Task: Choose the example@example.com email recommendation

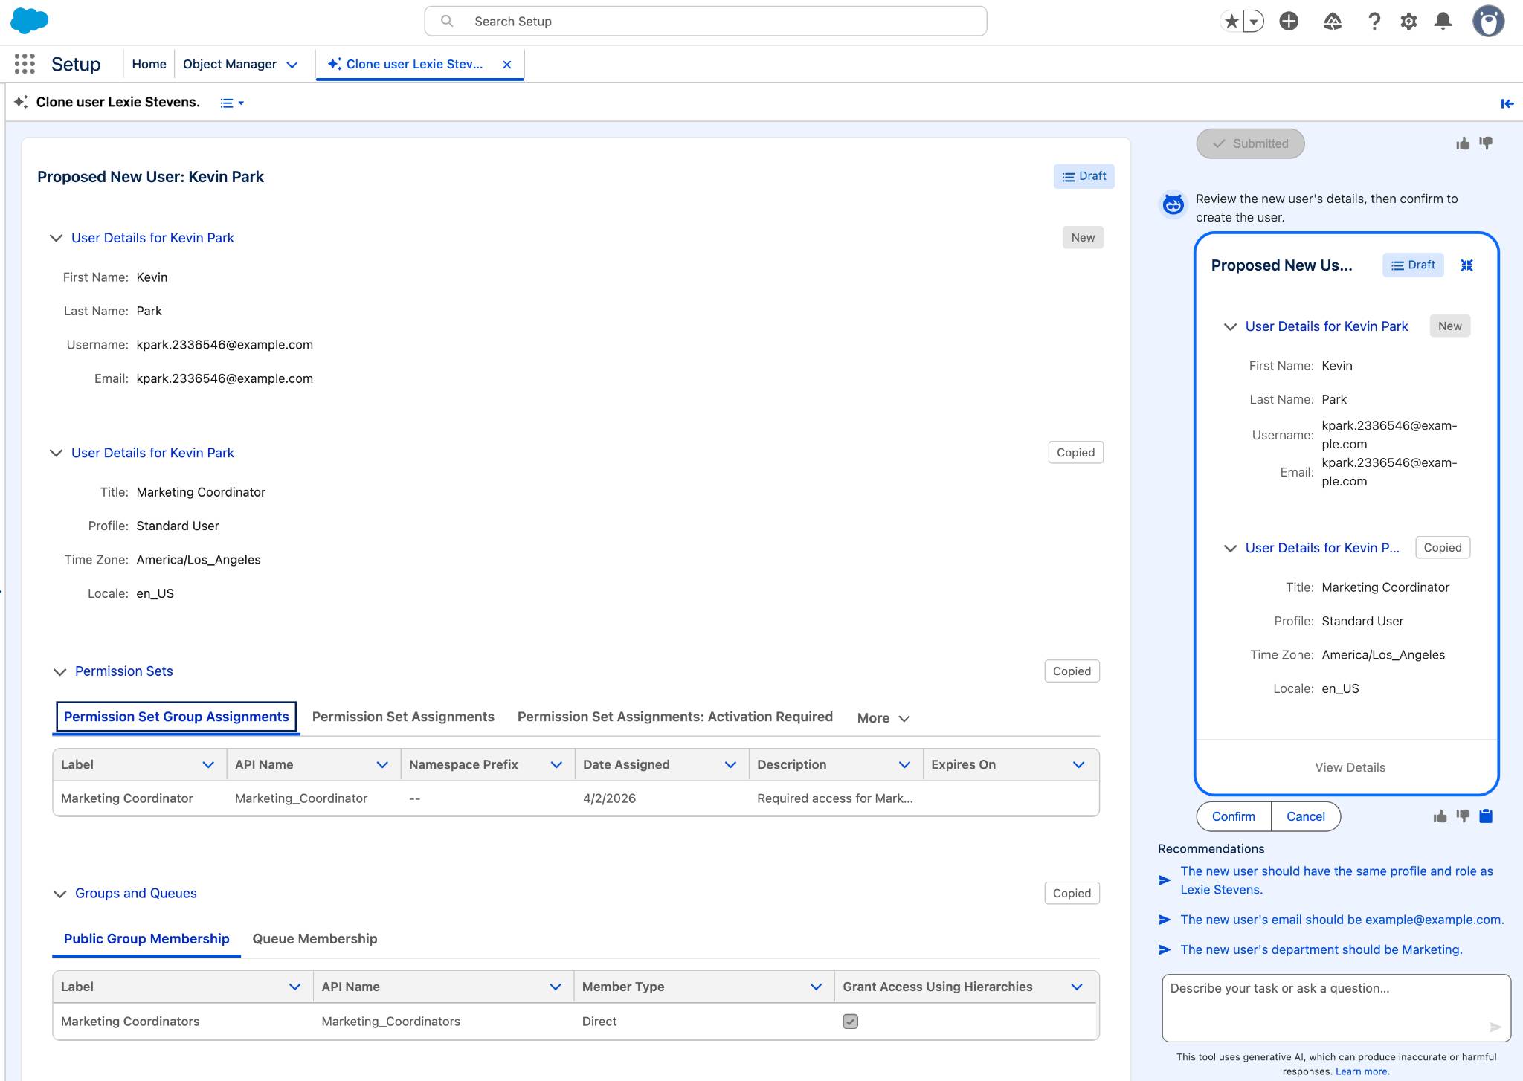Action: coord(1342,920)
